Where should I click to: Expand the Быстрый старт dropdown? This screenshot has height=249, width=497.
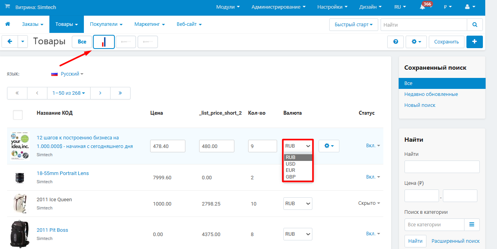click(x=354, y=25)
